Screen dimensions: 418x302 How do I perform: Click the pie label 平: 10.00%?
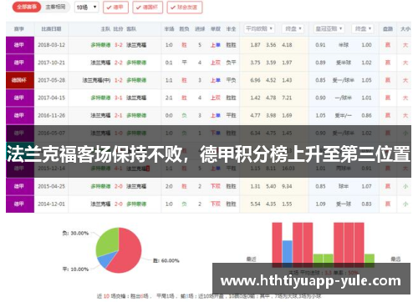(x=75, y=269)
